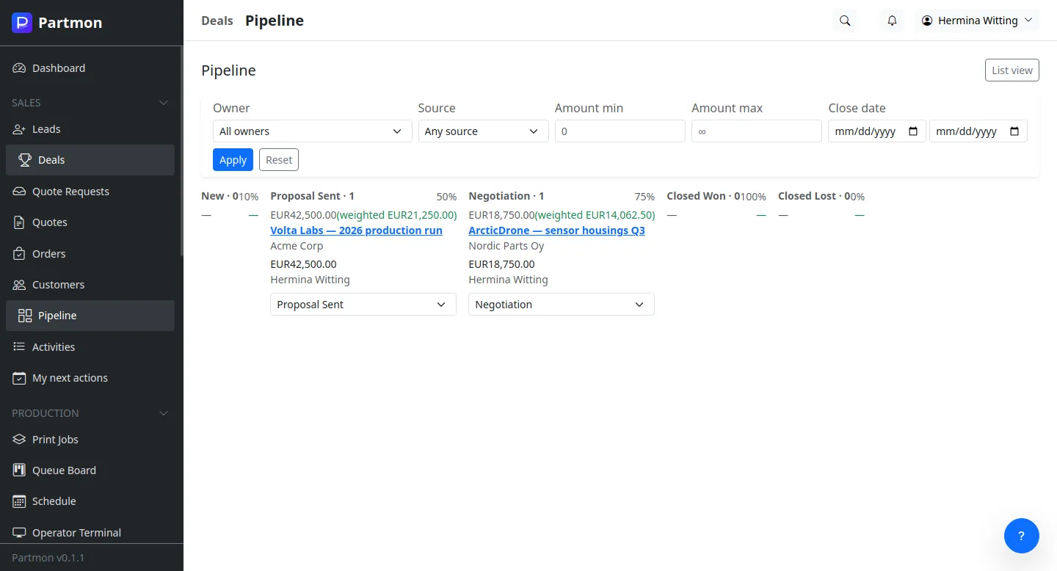The image size is (1057, 571).
Task: Open the help question mark button
Action: (x=1022, y=536)
